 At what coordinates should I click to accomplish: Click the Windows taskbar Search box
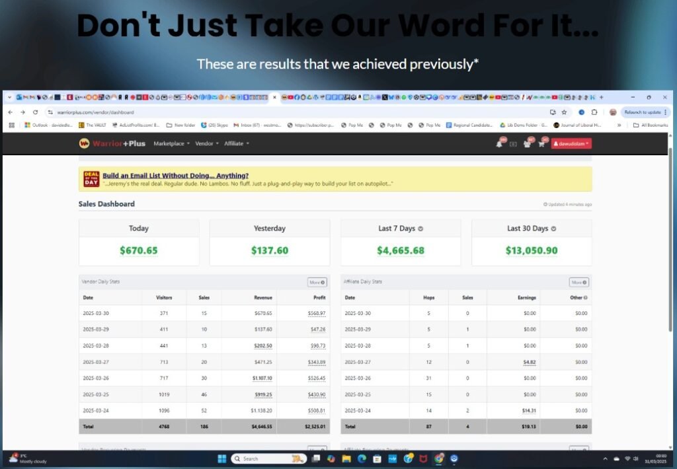coord(268,458)
